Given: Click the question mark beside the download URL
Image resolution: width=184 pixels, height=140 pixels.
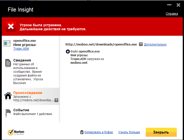Looking at the screenshot, I should [141, 44].
